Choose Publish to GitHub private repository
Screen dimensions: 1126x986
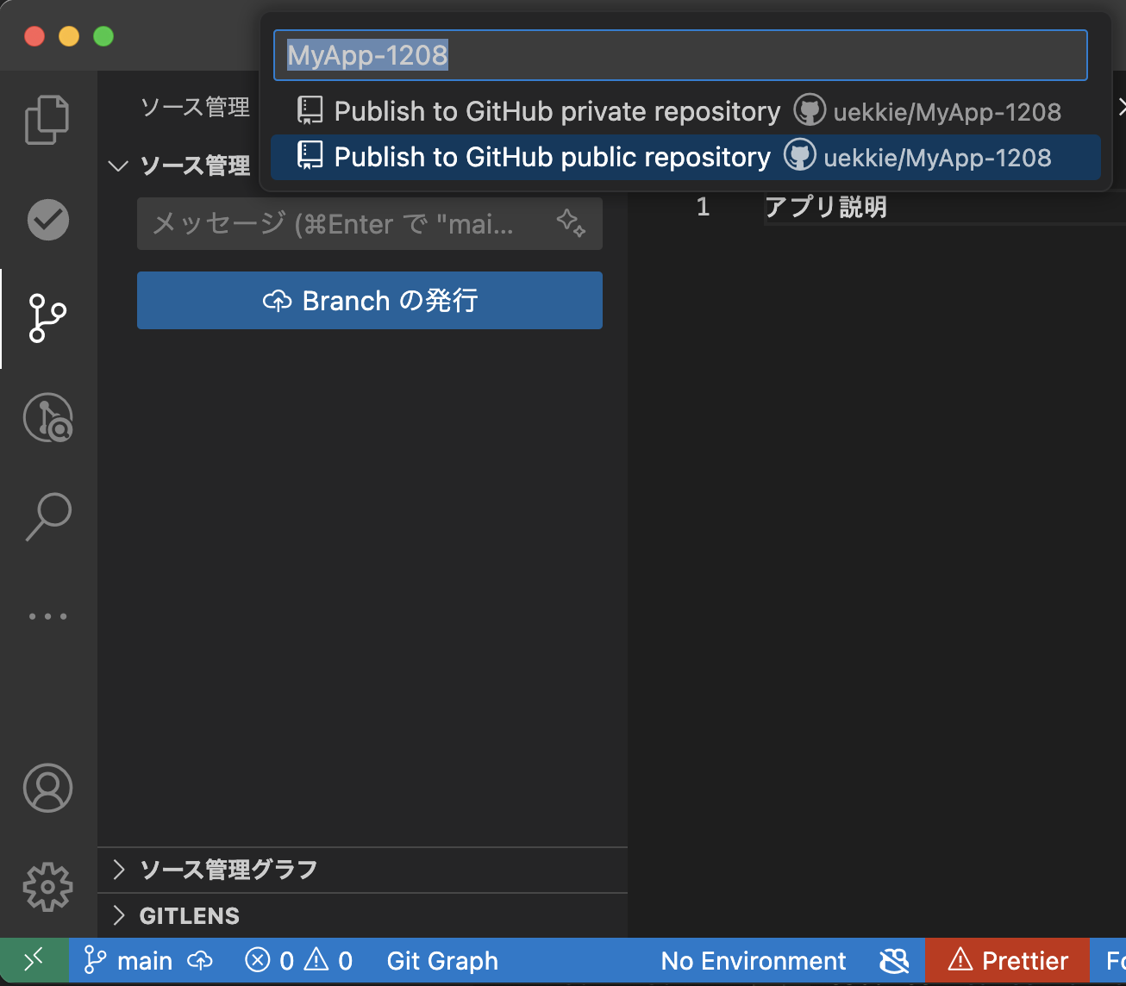tap(685, 111)
